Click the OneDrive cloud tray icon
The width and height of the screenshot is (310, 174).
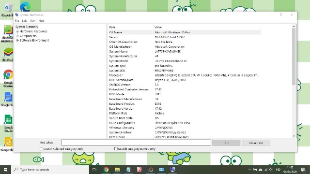261,170
